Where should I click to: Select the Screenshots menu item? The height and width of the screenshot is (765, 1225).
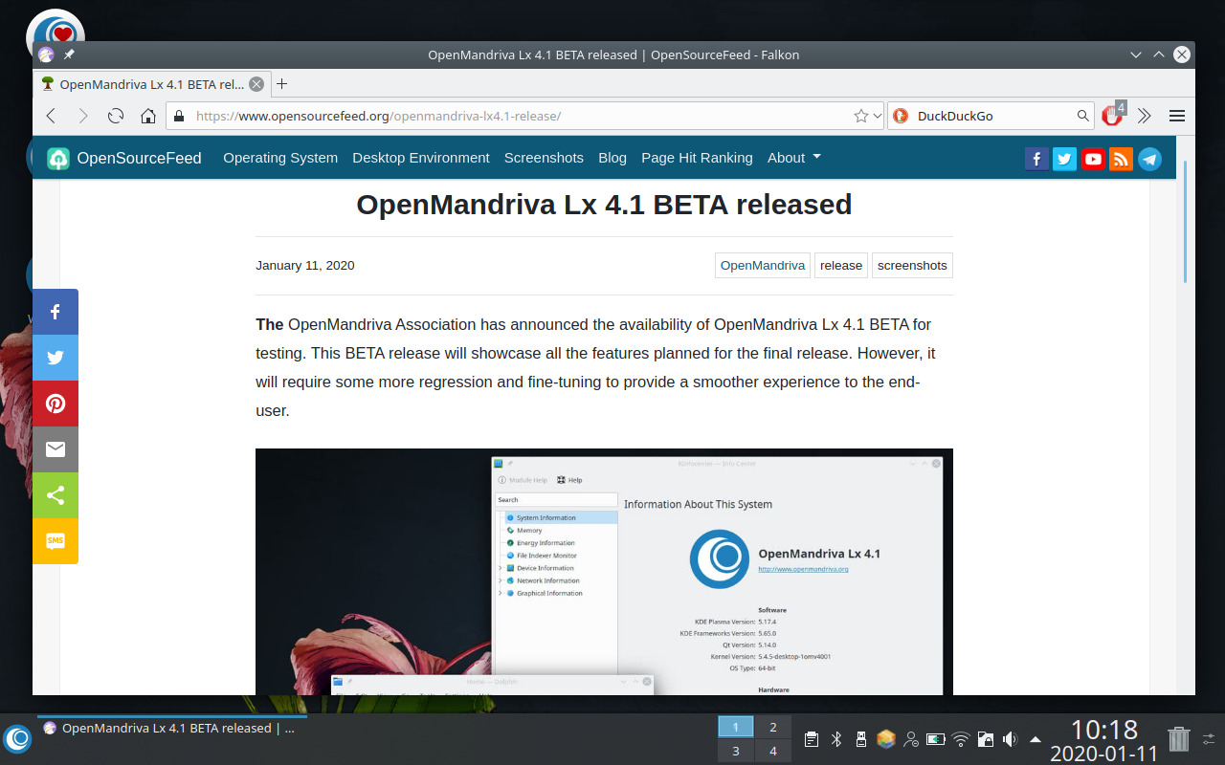click(x=544, y=158)
